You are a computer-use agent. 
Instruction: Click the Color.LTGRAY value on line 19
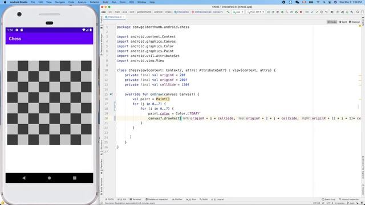point(188,113)
